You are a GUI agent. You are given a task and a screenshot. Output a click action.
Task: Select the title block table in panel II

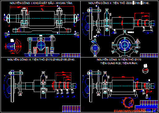[149, 55]
